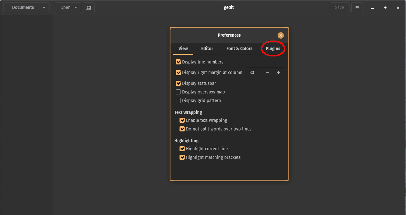Decrease right margin column value
406x215 pixels.
click(x=267, y=73)
